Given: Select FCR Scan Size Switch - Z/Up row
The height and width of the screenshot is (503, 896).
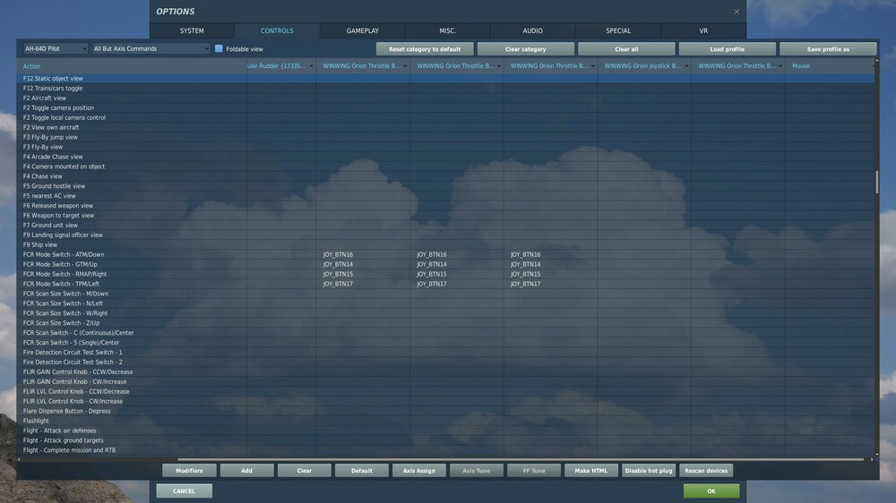Looking at the screenshot, I should 445,322.
